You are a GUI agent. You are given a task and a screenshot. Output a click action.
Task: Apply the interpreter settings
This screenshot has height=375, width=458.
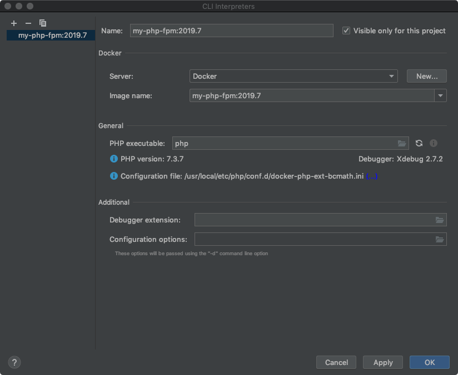pyautogui.click(x=382, y=362)
